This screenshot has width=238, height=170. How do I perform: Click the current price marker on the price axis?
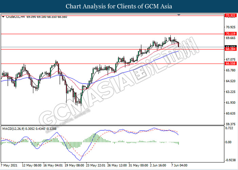(231, 47)
